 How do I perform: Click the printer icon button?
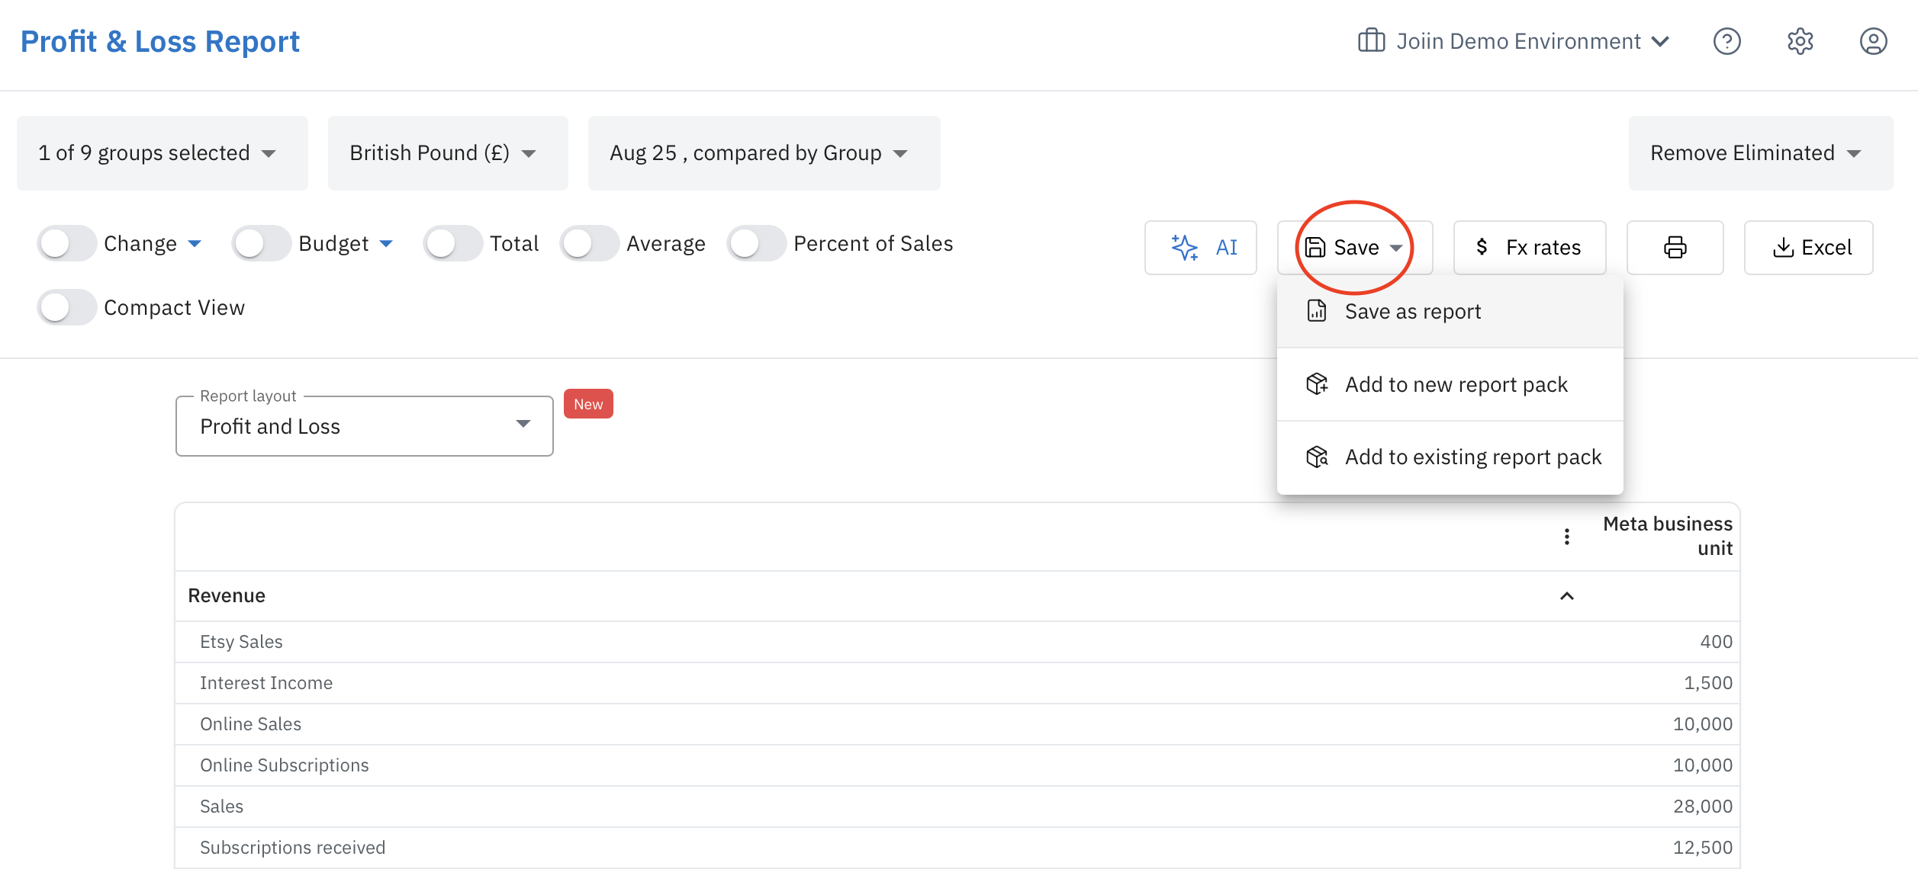pyautogui.click(x=1675, y=247)
